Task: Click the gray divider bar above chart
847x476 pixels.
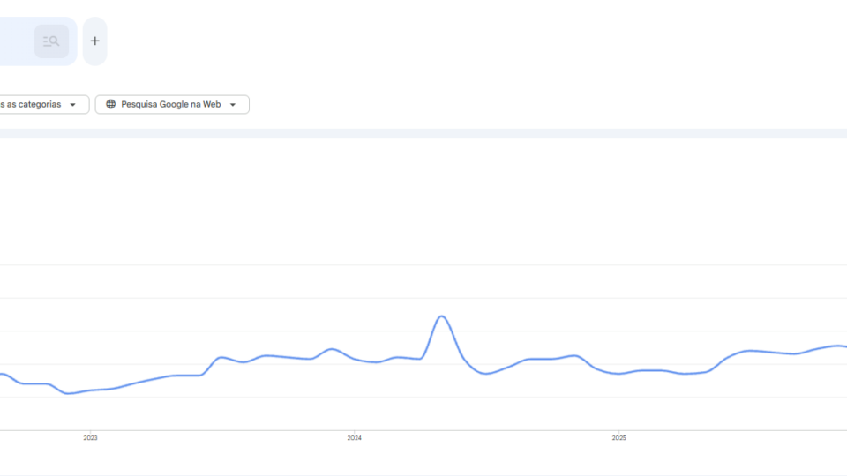Action: click(423, 133)
